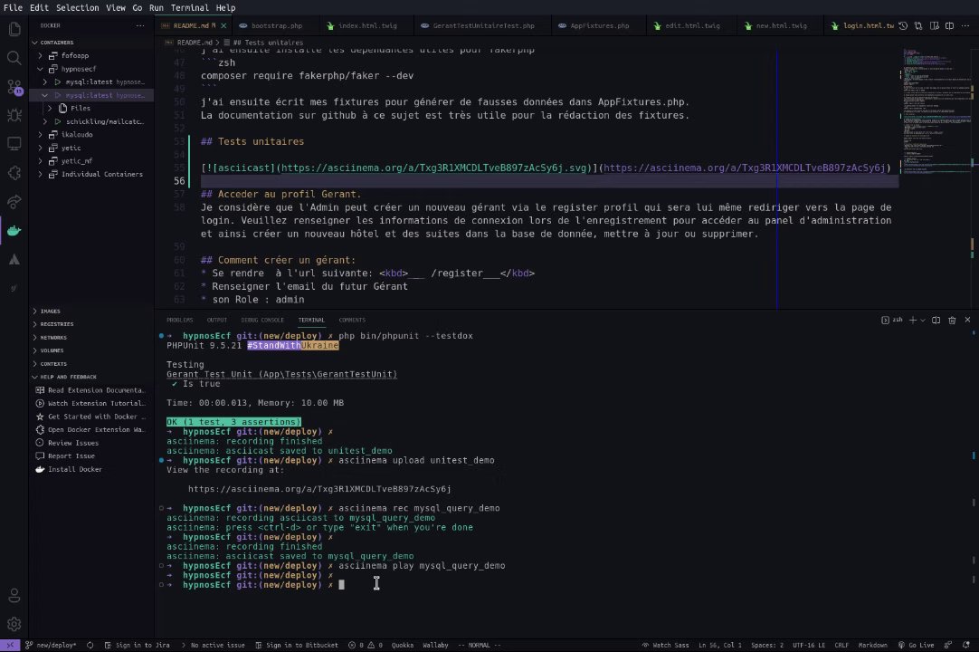The height and width of the screenshot is (652, 979).
Task: Switch to the PROBLEMS panel tab
Action: [180, 320]
